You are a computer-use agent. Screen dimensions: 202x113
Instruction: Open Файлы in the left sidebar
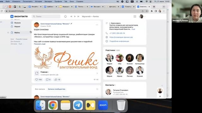[17, 33]
